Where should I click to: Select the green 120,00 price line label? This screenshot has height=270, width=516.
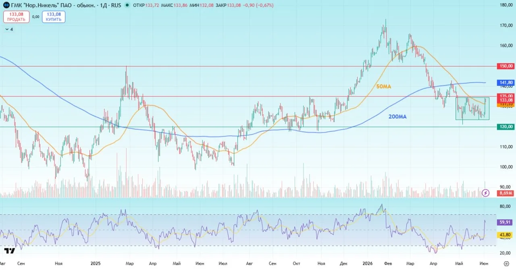506,127
